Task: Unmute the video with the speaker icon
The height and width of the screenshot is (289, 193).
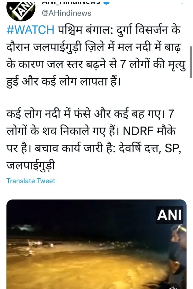Action: [x=173, y=287]
